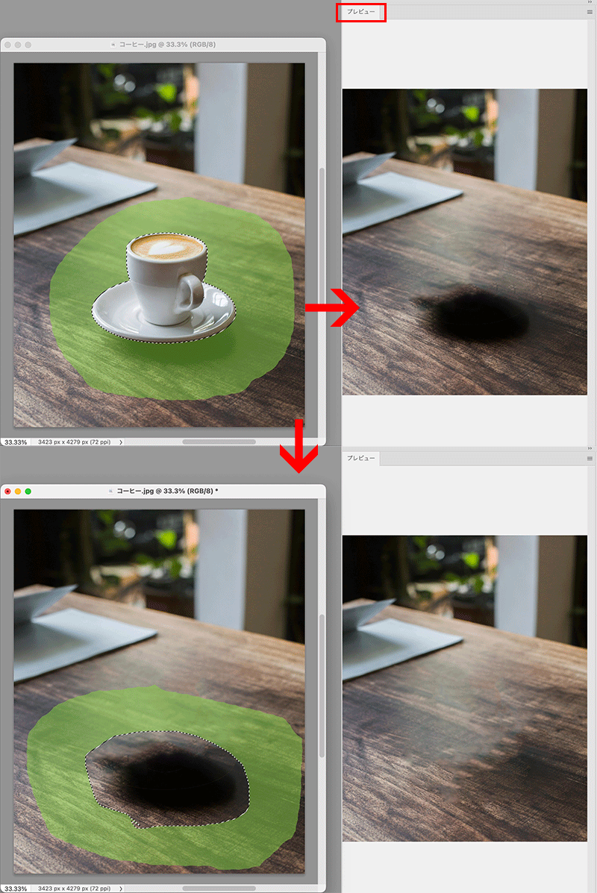This screenshot has width=597, height=893.
Task: Click the top window's horizontal scrollbar
Action: tap(219, 442)
